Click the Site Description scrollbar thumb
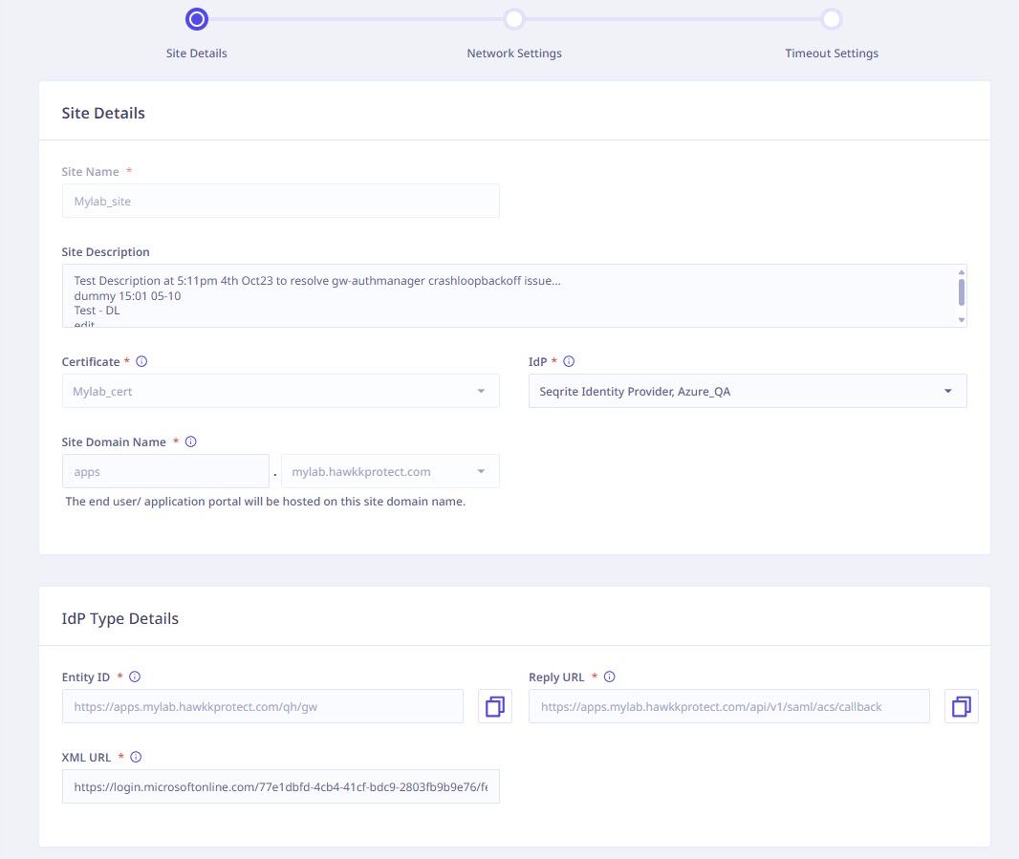1019x859 pixels. pos(961,291)
